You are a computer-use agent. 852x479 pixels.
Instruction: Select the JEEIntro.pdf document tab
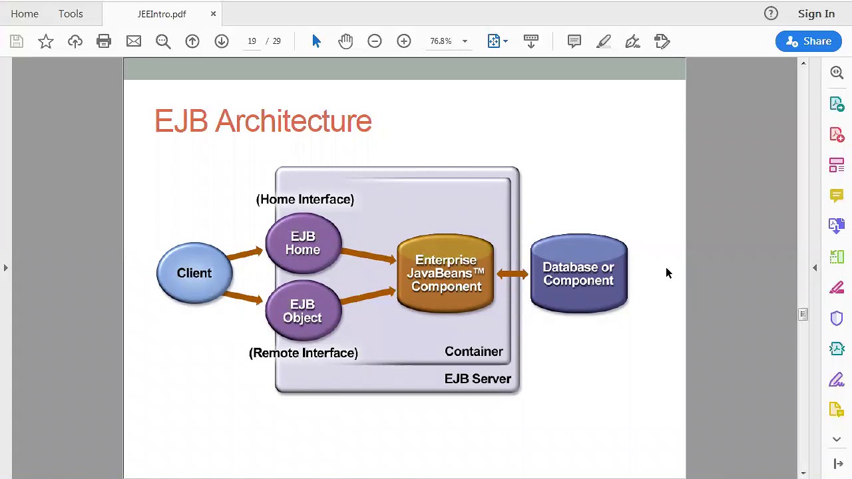point(162,14)
